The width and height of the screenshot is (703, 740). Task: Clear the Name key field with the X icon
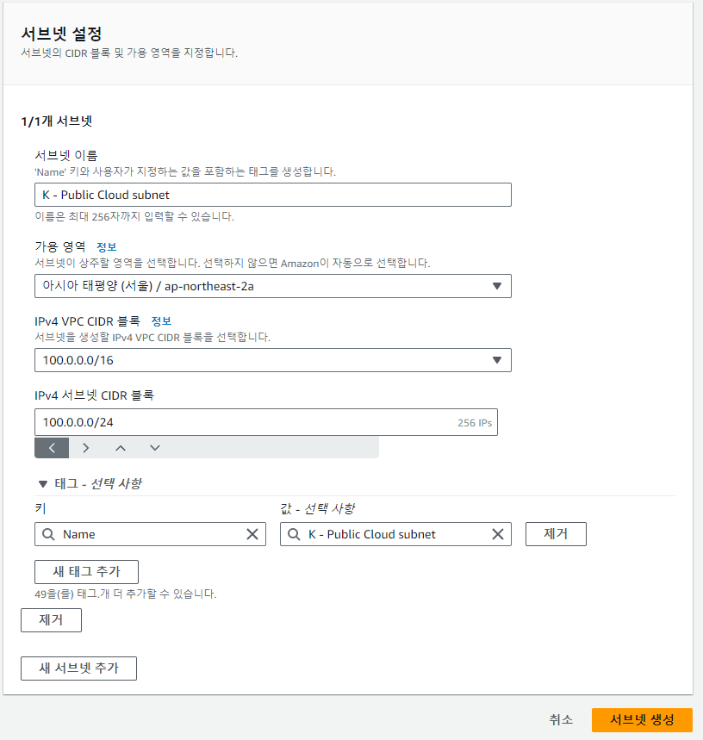point(252,534)
